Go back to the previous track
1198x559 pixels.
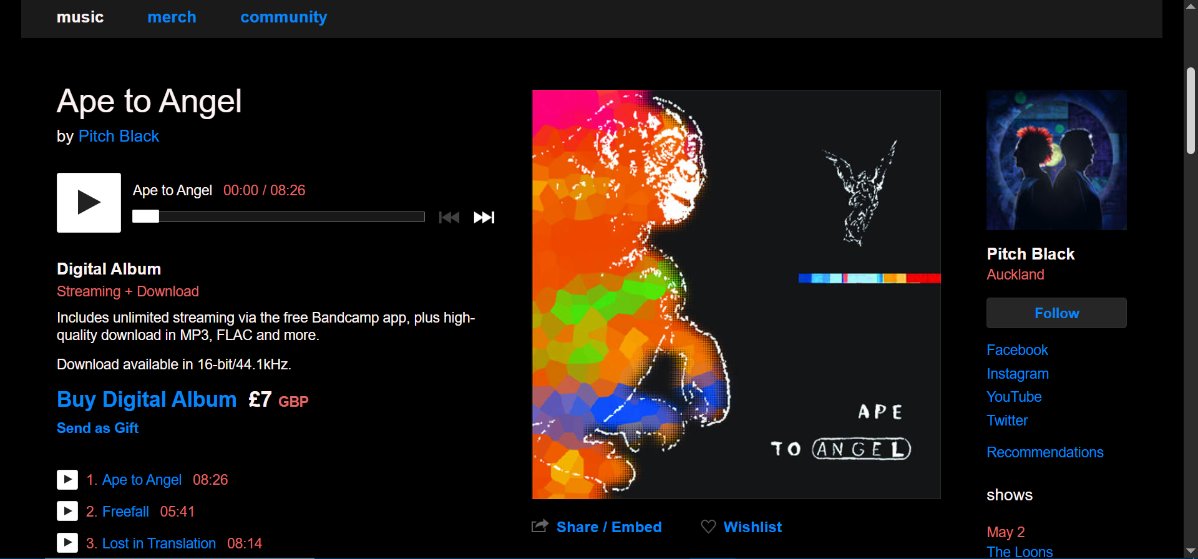click(449, 217)
